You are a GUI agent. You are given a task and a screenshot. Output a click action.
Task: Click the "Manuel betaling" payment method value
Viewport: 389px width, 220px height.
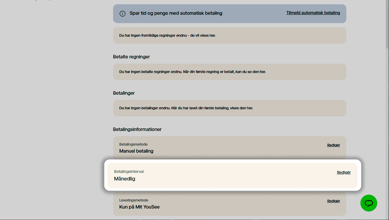tap(136, 151)
